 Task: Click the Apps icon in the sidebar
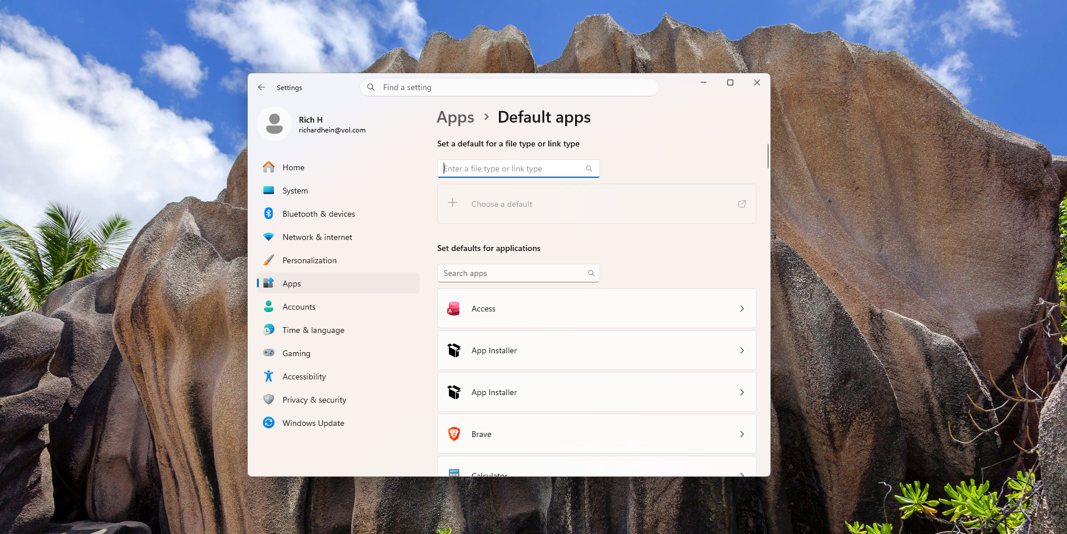(269, 284)
